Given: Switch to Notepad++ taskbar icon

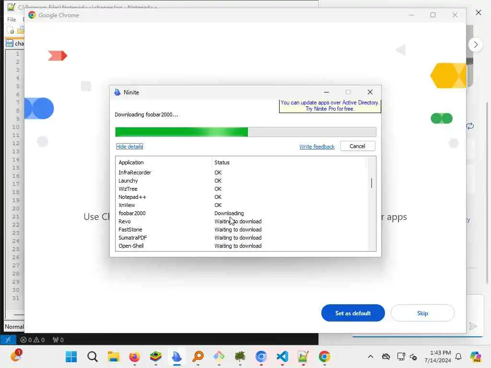Looking at the screenshot, I should (304, 356).
